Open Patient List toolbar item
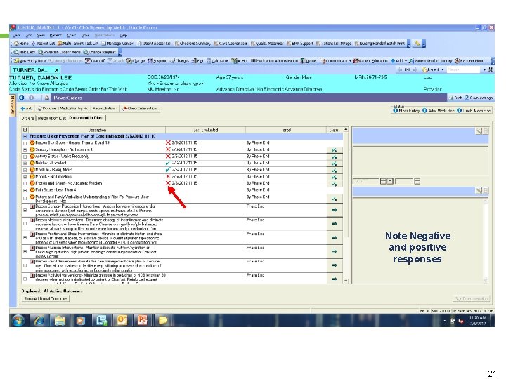The width and height of the screenshot is (506, 379). (44, 44)
